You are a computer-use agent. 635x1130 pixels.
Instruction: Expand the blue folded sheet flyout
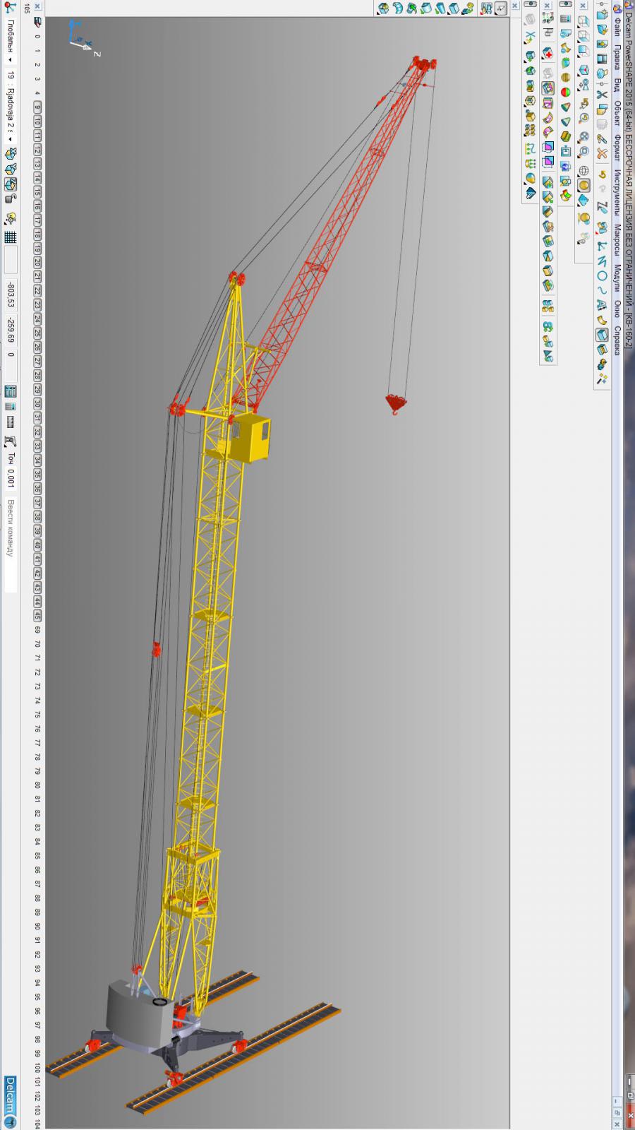531,193
